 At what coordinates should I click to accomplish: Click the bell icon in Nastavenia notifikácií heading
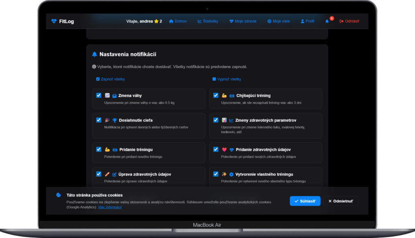coord(94,54)
